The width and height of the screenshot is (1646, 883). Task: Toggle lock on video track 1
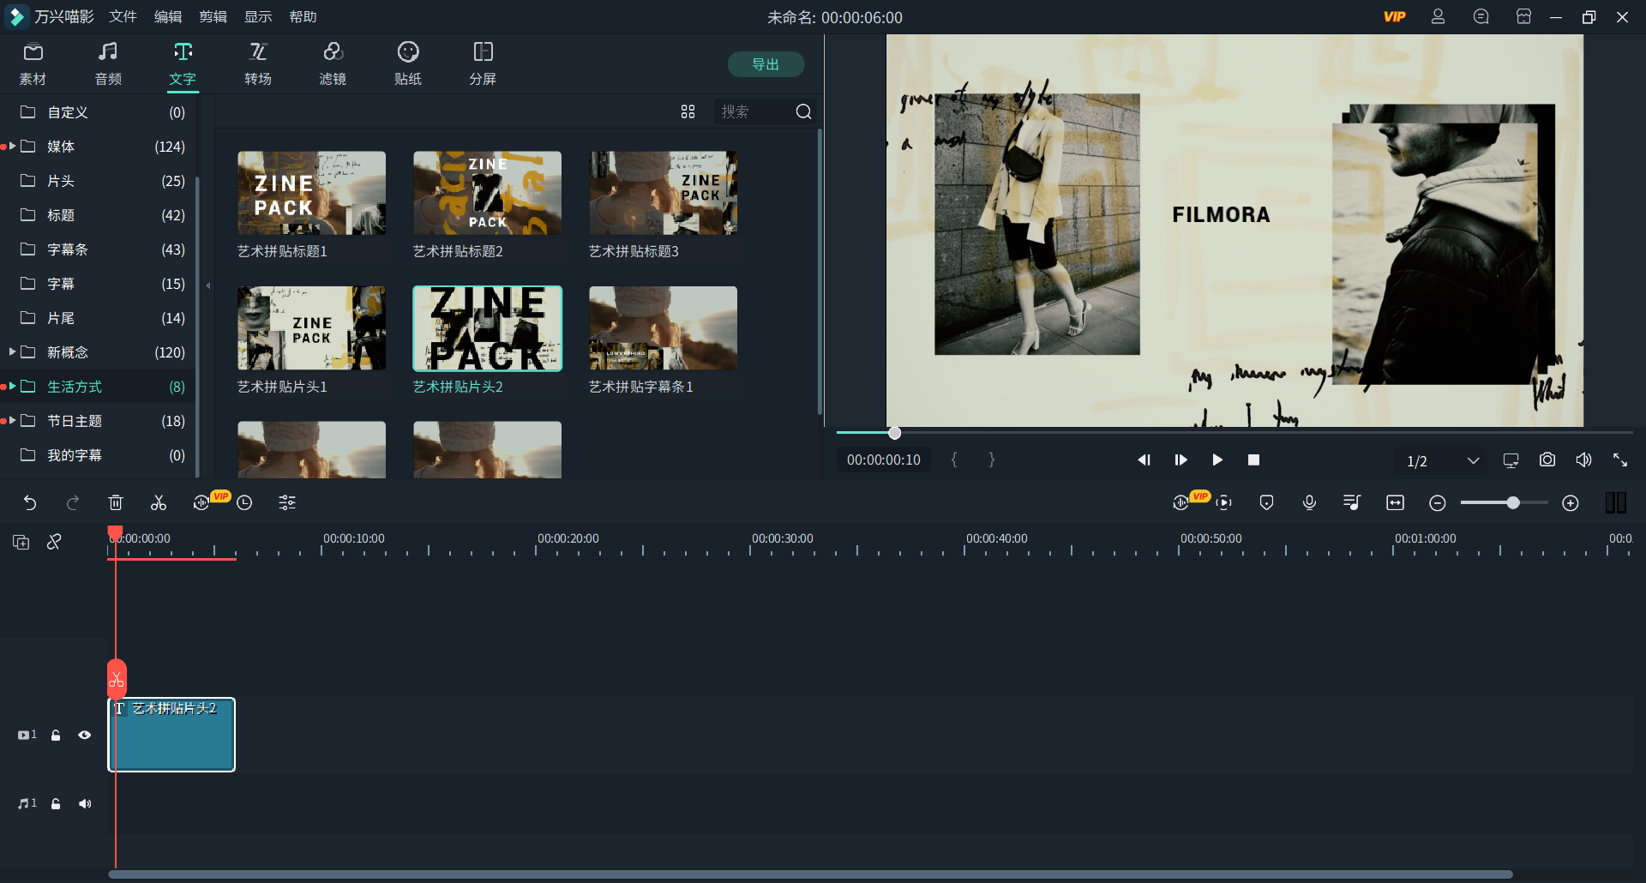[x=56, y=735]
